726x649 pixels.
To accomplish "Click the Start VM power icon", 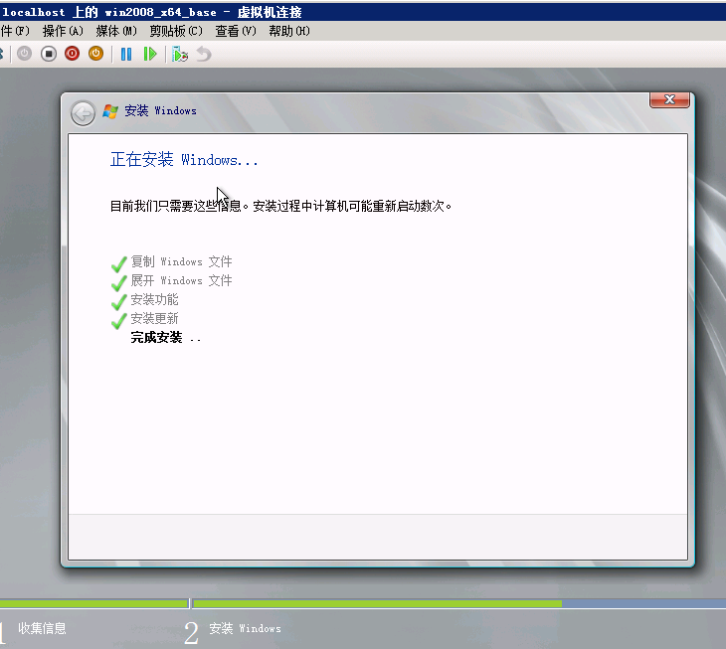I will point(24,54).
